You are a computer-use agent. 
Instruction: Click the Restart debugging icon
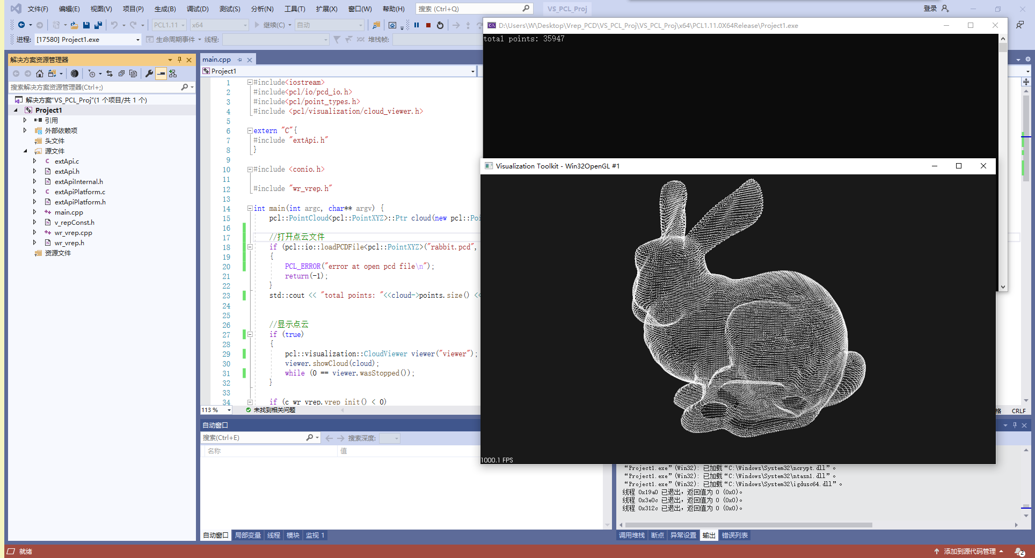[440, 25]
